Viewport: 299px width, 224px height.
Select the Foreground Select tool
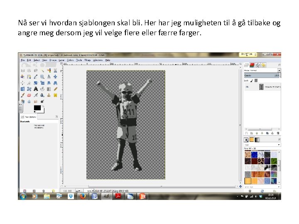[x=23, y=77]
